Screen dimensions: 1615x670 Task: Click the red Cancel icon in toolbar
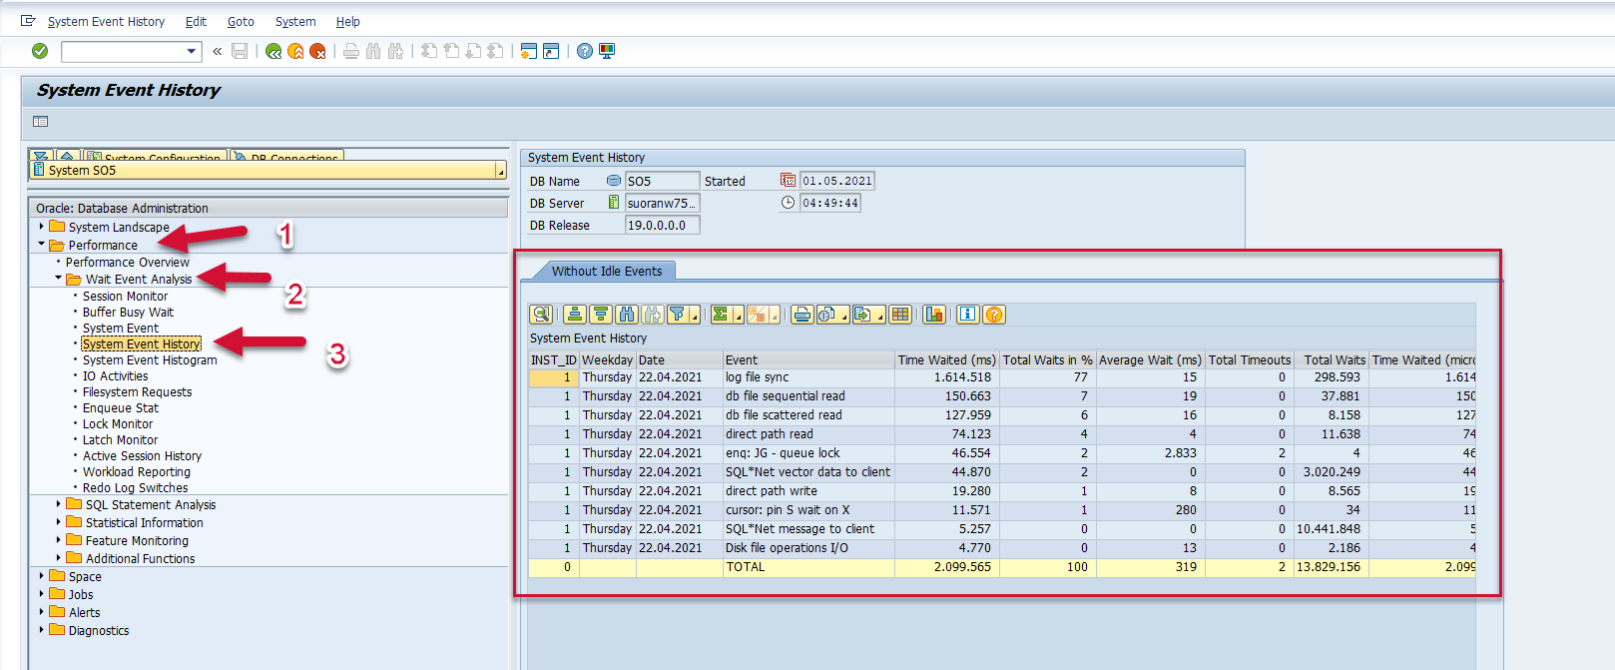pos(317,51)
